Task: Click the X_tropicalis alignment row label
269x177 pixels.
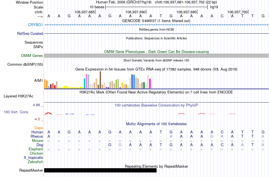Action: [33, 158]
